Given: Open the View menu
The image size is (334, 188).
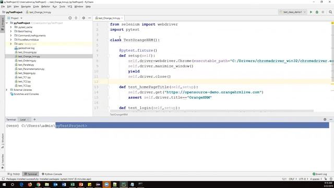Looking at the screenshot, I should click(x=16, y=7).
